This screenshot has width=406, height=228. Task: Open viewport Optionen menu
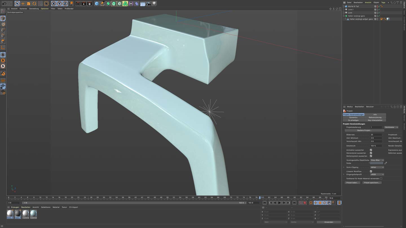coord(45,9)
